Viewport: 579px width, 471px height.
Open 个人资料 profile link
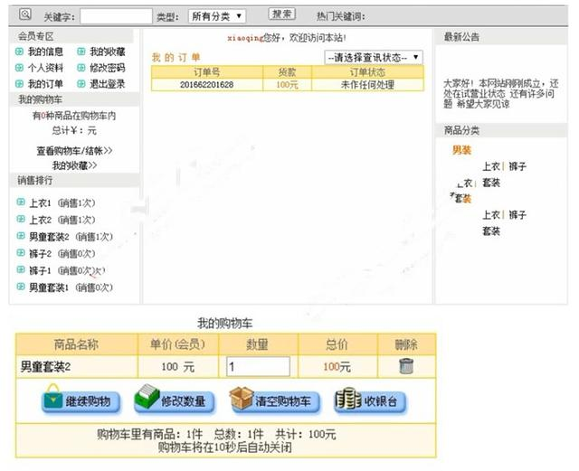pos(45,68)
